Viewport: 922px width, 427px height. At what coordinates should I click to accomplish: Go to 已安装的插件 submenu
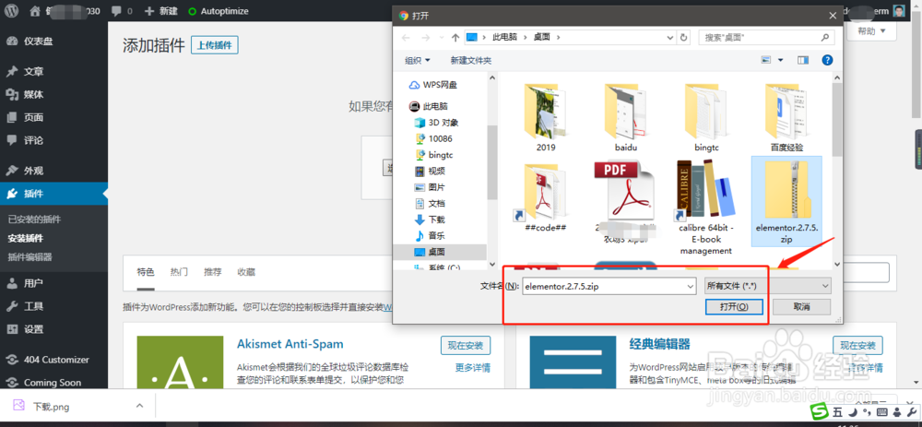click(x=34, y=219)
